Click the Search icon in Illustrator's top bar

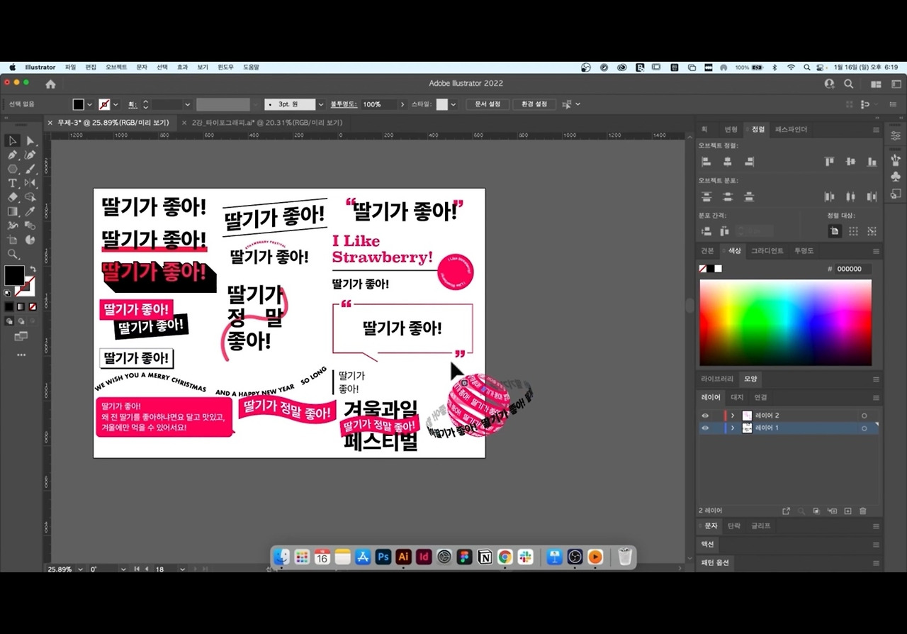coord(849,84)
